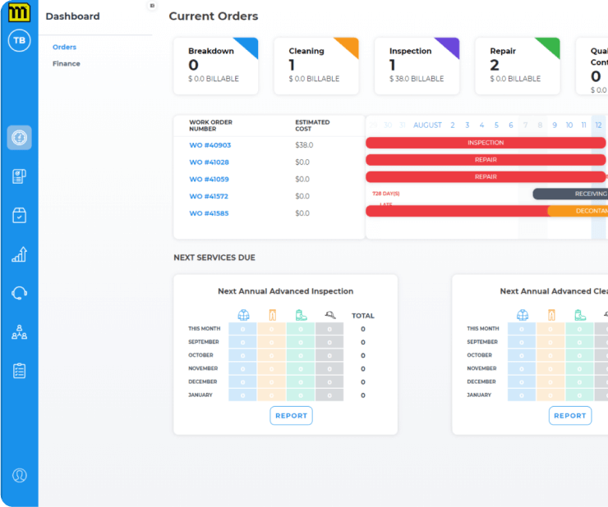608x507 pixels.
Task: Open the bar chart reports sidebar icon
Action: point(19,254)
